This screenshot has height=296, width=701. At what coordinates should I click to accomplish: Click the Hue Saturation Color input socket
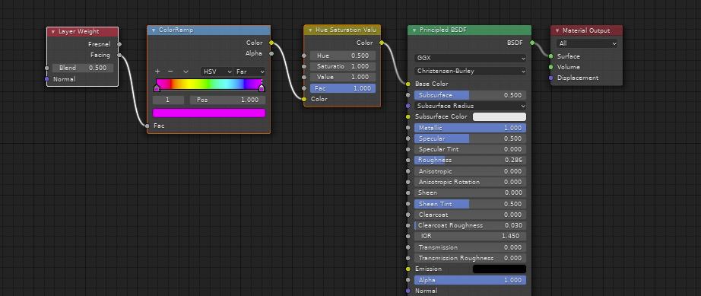(x=304, y=99)
